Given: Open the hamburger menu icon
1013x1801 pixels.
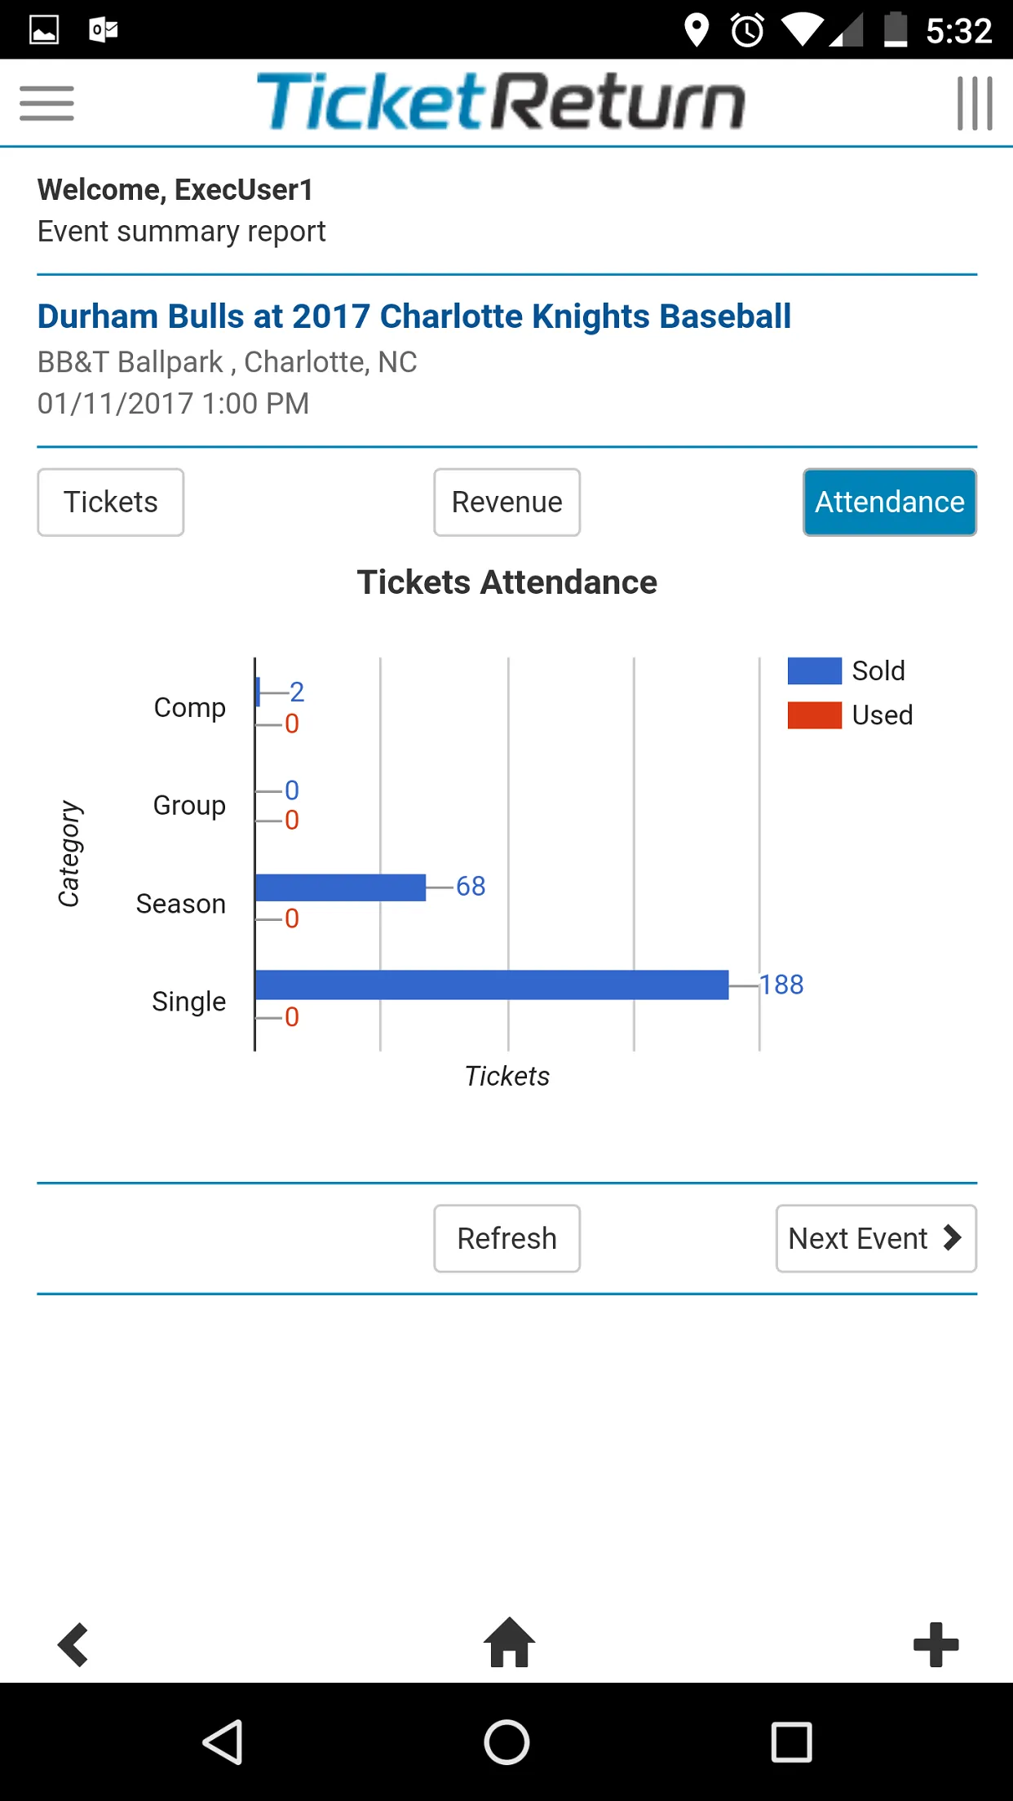Looking at the screenshot, I should (x=46, y=104).
